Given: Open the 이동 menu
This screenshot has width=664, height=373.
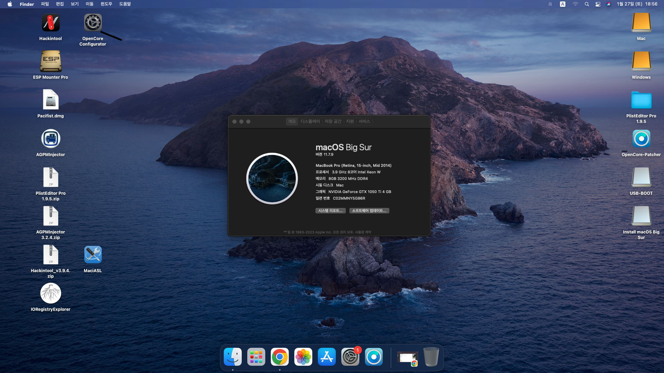Looking at the screenshot, I should click(90, 4).
